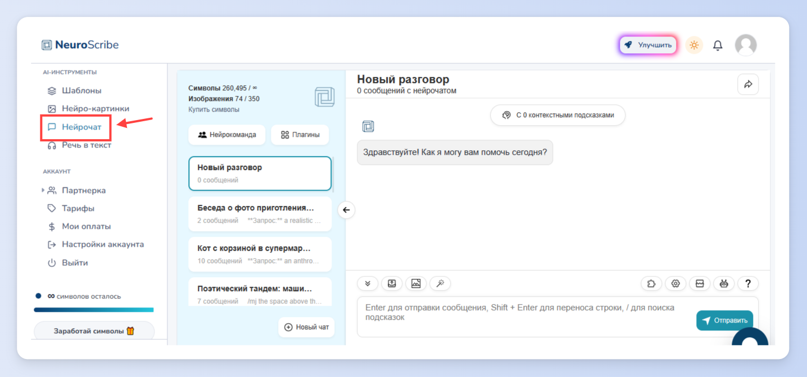Select the Новый разговор chat
The width and height of the screenshot is (807, 377).
coord(260,173)
